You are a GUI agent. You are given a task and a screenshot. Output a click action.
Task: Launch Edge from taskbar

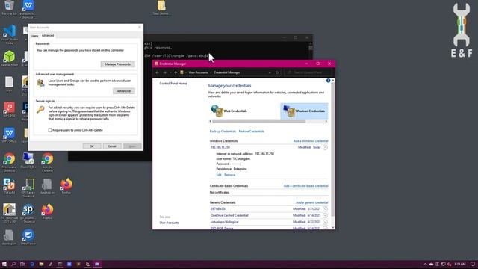32,264
